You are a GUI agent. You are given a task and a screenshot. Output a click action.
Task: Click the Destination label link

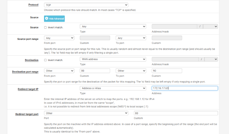[31, 60]
